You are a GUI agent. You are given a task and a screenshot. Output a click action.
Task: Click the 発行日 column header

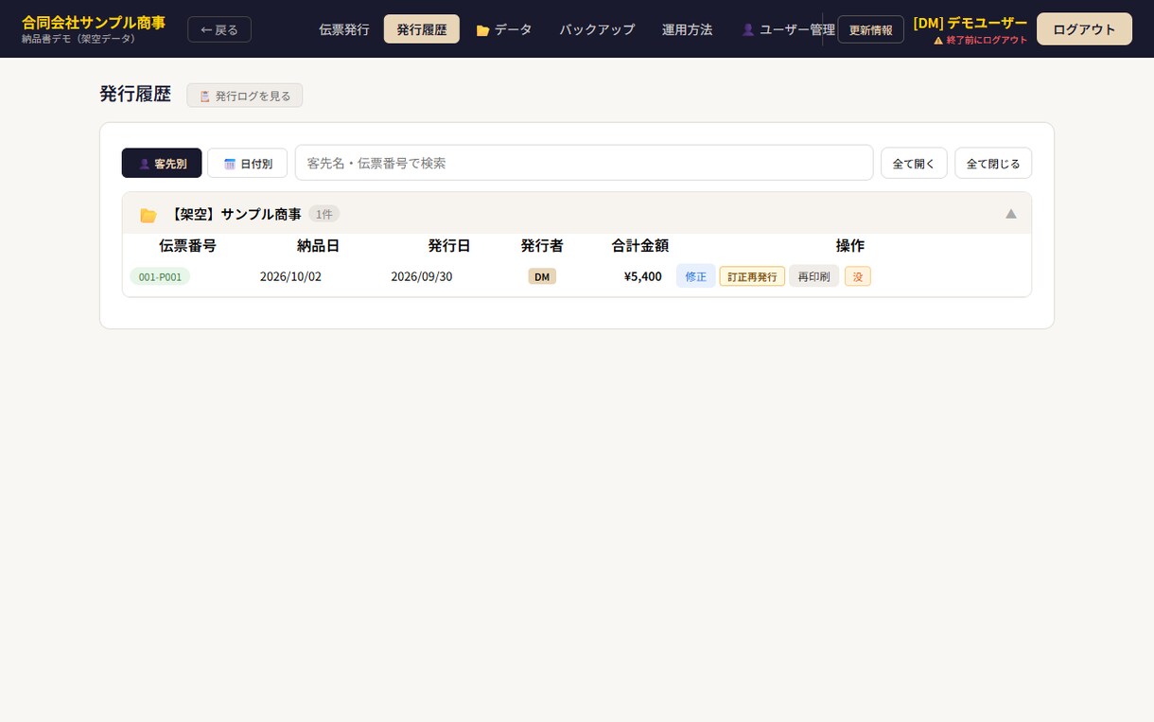448,245
